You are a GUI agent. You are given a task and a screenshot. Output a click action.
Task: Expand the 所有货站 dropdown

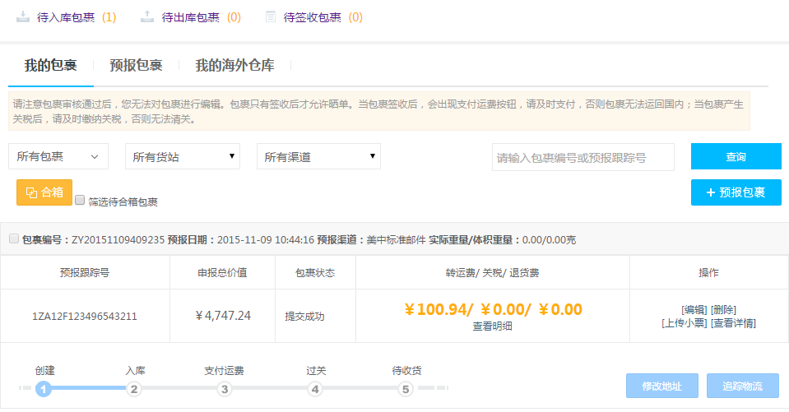tap(182, 156)
